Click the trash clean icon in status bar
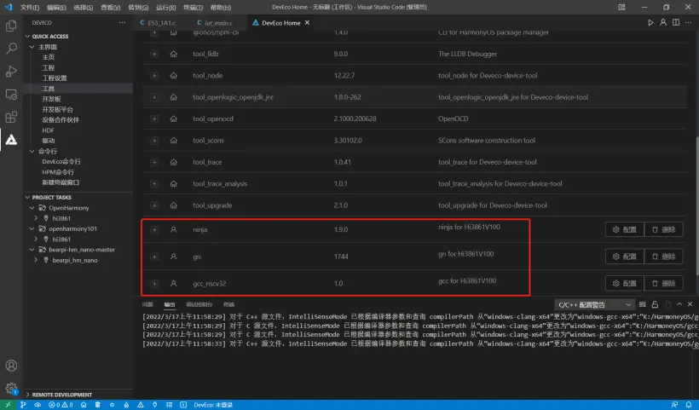 [x=98, y=405]
